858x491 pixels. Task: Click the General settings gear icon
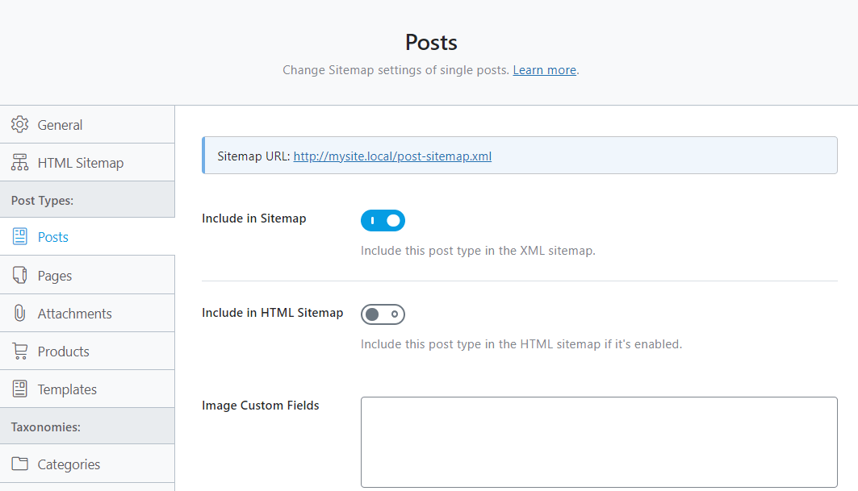click(x=19, y=124)
